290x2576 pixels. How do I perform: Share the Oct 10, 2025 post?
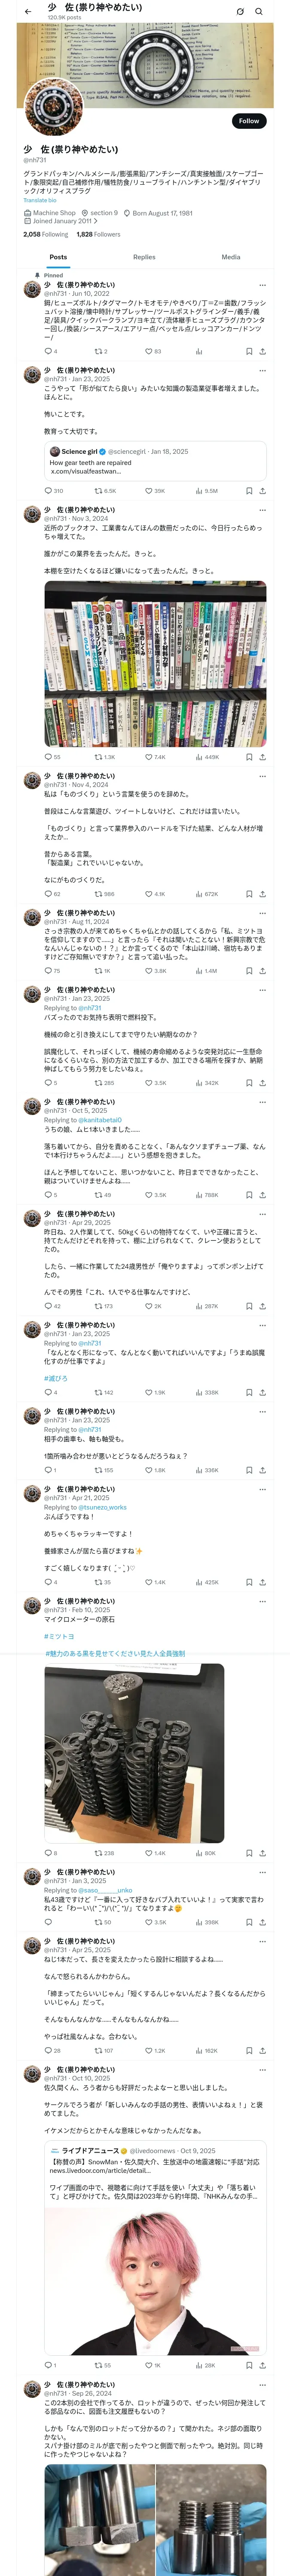tap(262, 2365)
